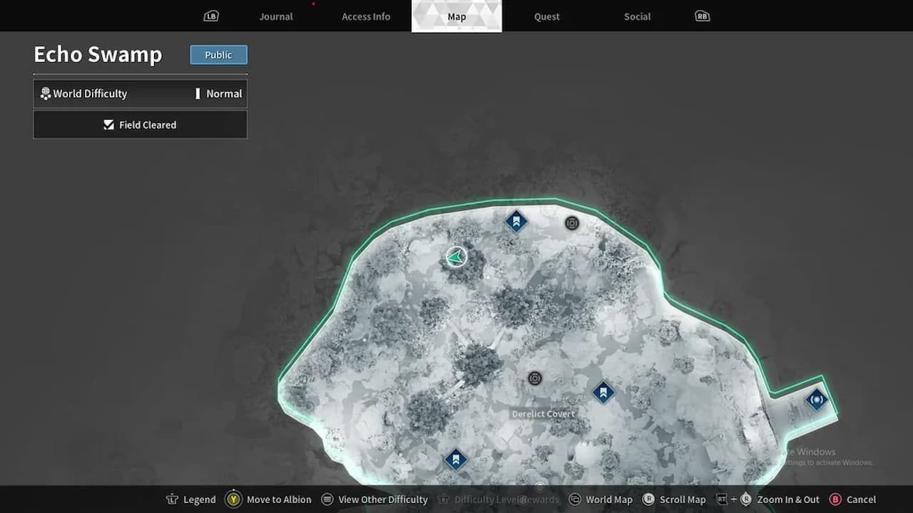913x513 pixels.
Task: Click the green player location arrow
Action: [456, 256]
